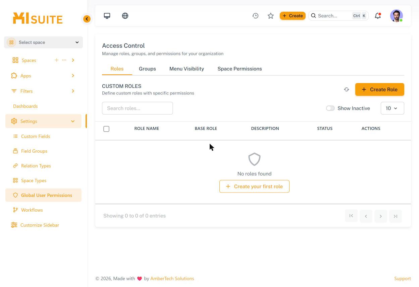
Task: Switch to the Menu Visibility tab
Action: click(x=187, y=69)
